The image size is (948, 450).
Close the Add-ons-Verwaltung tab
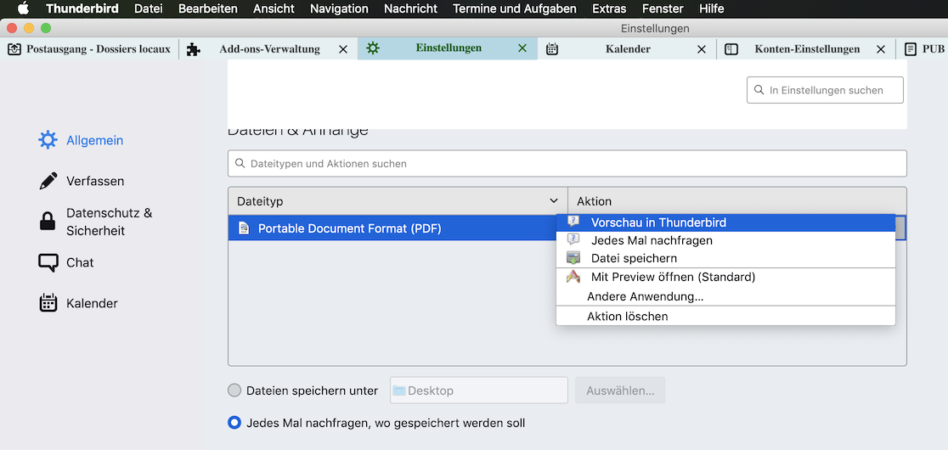click(x=343, y=49)
